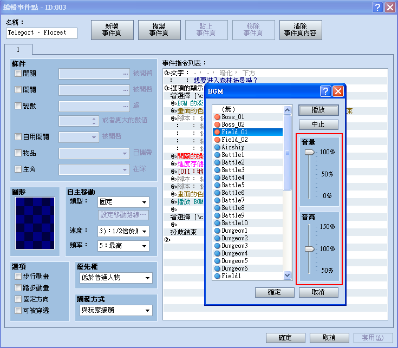
Task: Click the 音高 pitch slider handle
Action: 309,249
